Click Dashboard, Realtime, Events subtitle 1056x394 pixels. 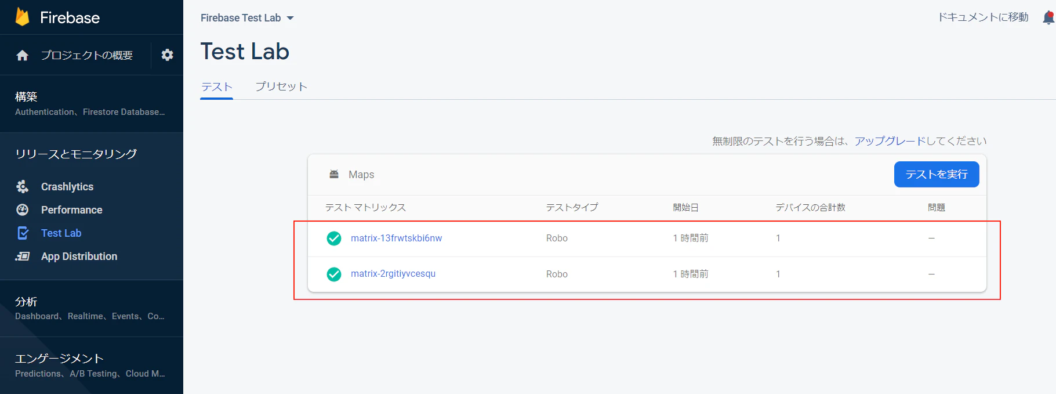pyautogui.click(x=90, y=316)
